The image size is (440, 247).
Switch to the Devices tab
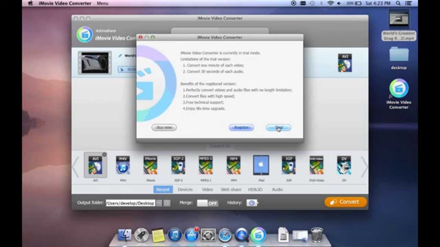(185, 189)
